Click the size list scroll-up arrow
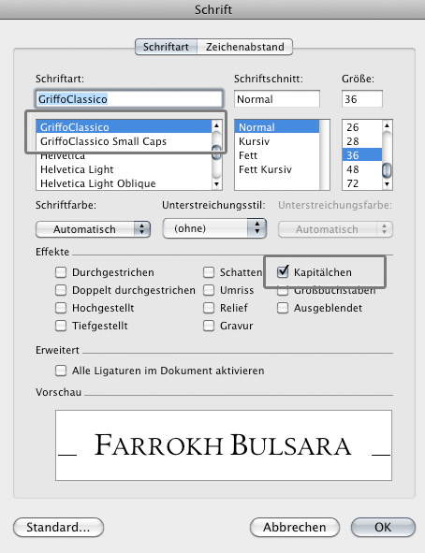Viewport: 425px width, 553px height. click(387, 125)
